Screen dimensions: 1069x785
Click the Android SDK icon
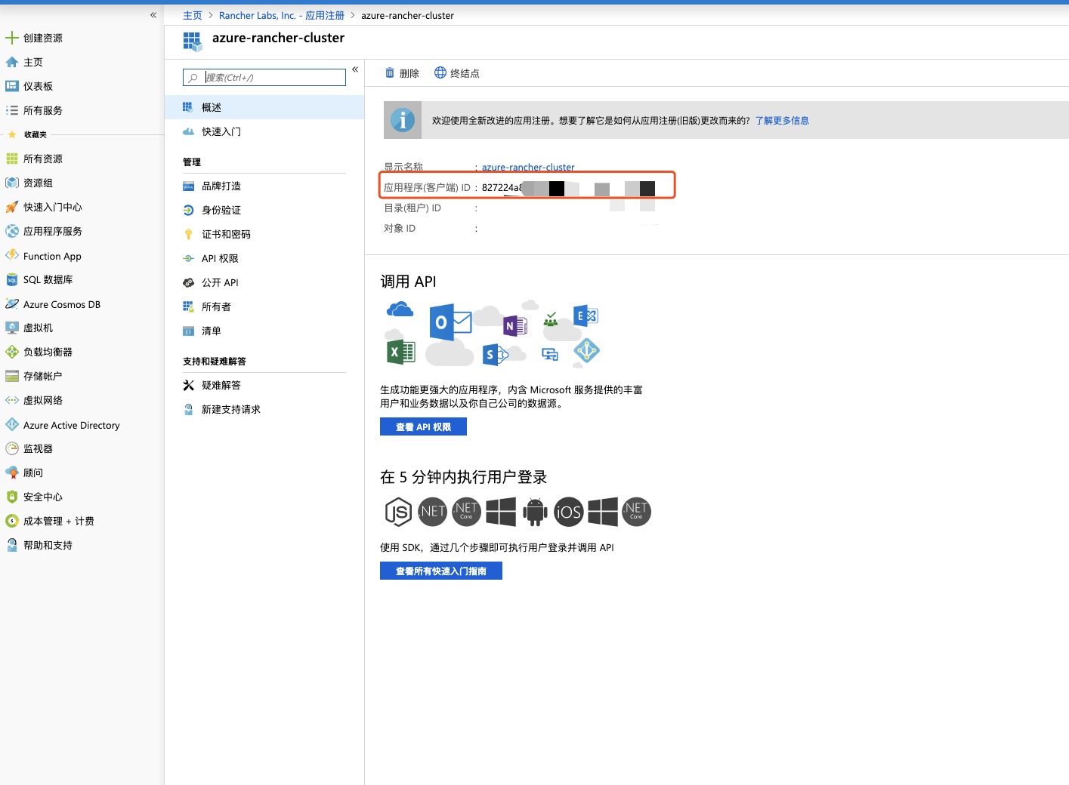(535, 512)
